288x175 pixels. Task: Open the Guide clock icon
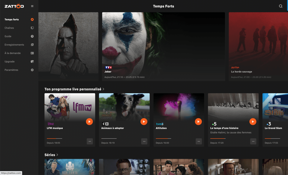click(32, 36)
